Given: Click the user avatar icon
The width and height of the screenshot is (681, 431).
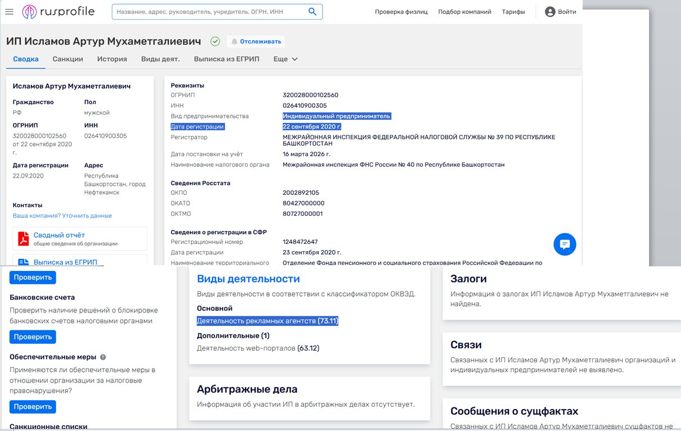Looking at the screenshot, I should pyautogui.click(x=550, y=12).
